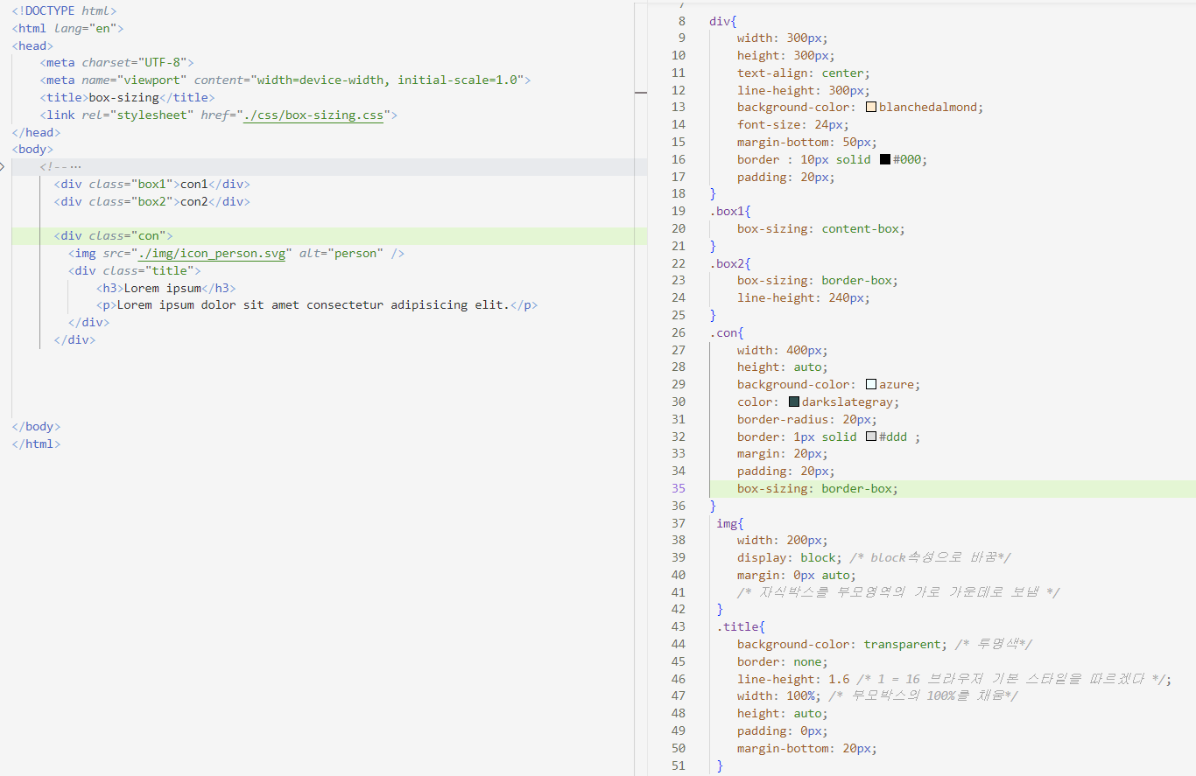Click the display: block declaration
Screen dimensions: 1196x776
point(790,557)
